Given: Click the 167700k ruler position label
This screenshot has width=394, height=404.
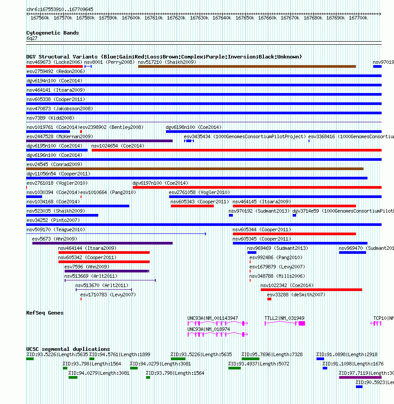Looking at the screenshot, I should [358, 18].
